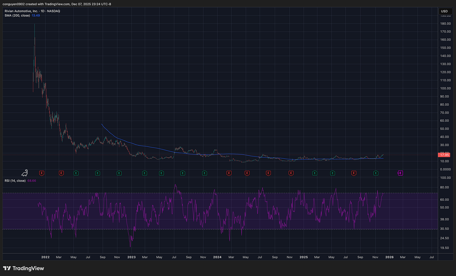Select the SMA (200, close) indicator legend
Viewport: 456px width, 276px height.
[x=17, y=15]
